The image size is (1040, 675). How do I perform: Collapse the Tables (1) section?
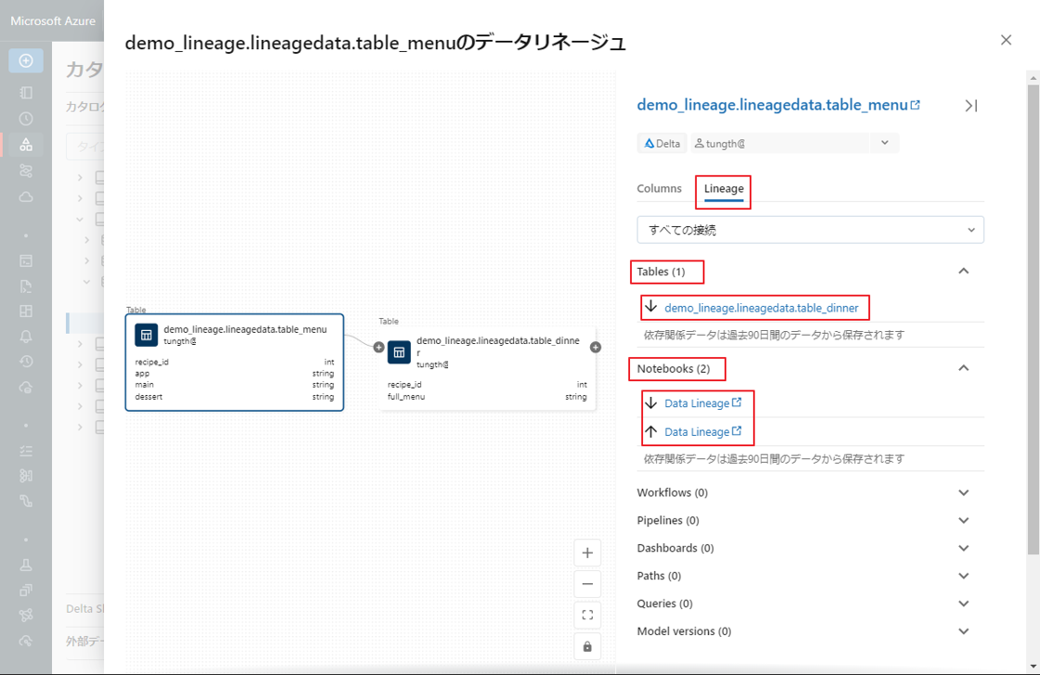pyautogui.click(x=964, y=271)
